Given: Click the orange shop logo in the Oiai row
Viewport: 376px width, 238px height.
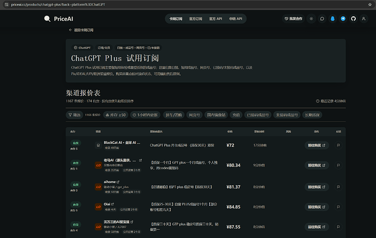Looking at the screenshot, I should (98, 207).
